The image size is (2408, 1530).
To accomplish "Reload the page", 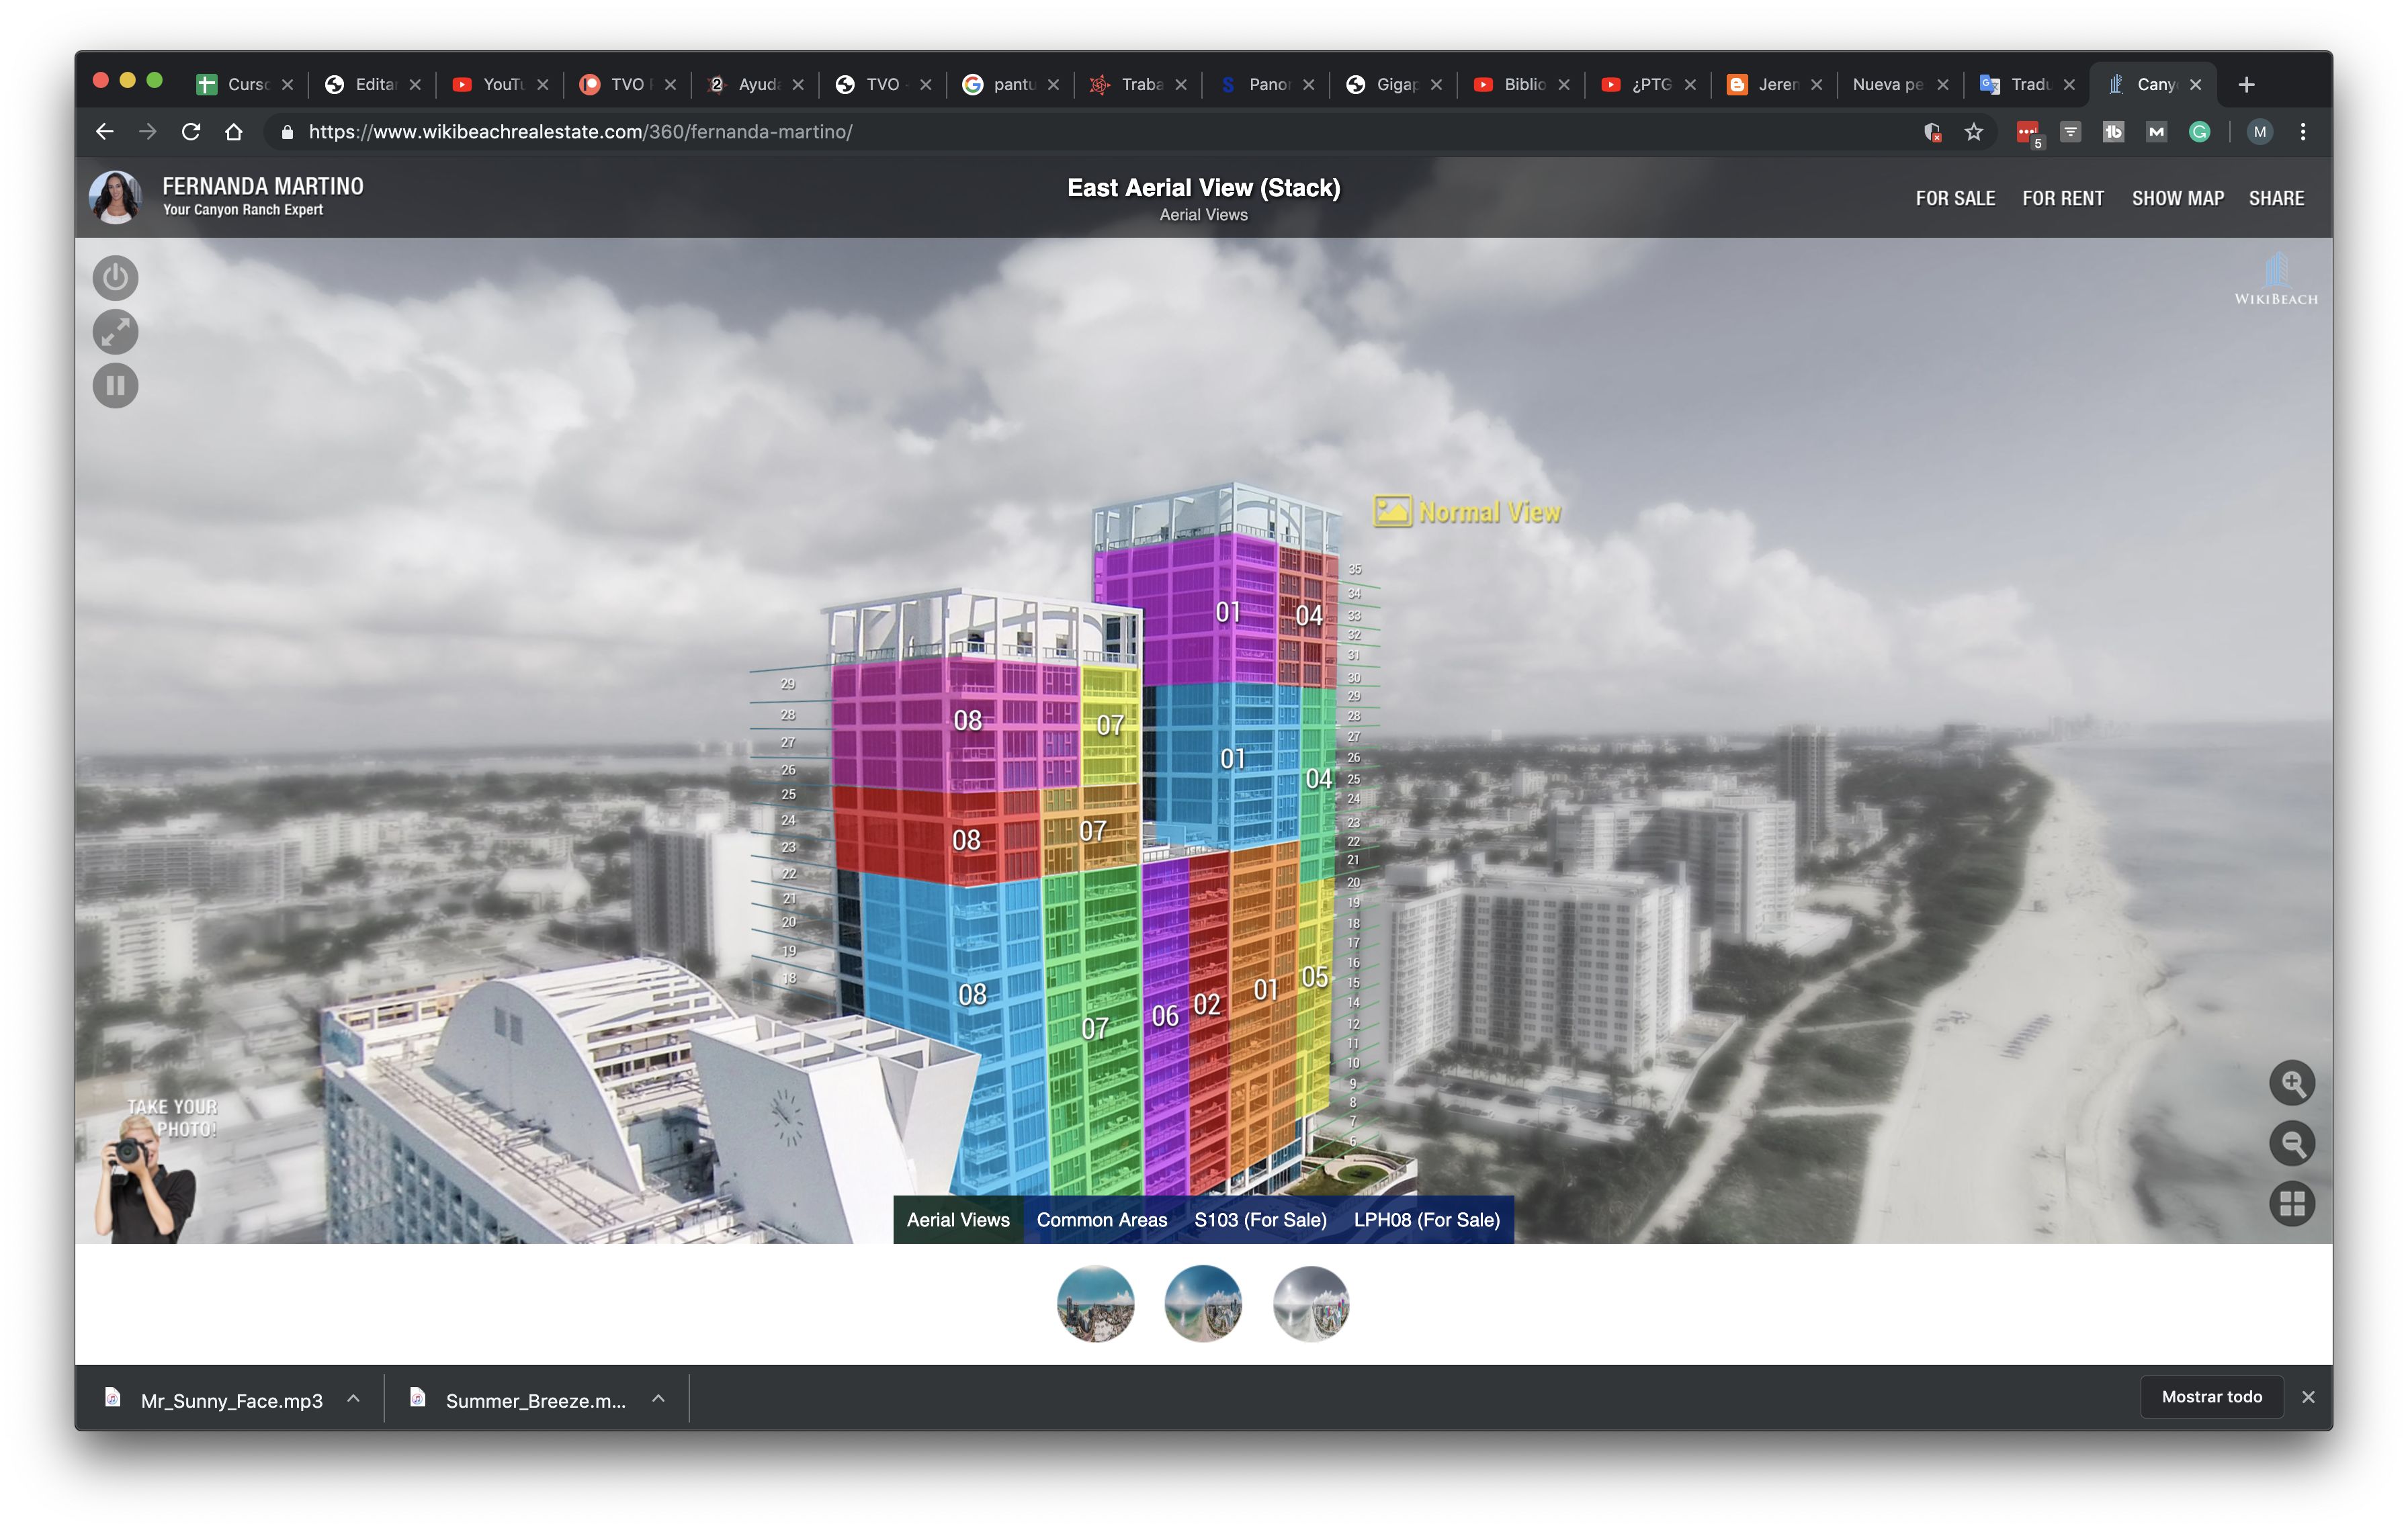I will pyautogui.click(x=191, y=132).
